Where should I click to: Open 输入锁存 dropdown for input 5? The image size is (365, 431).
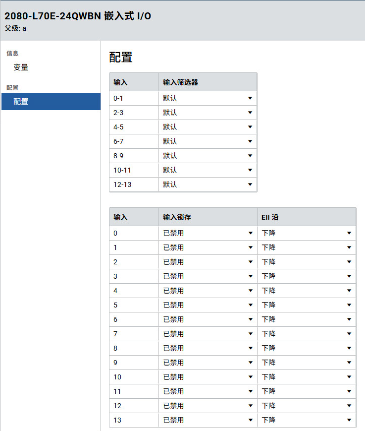(x=208, y=305)
